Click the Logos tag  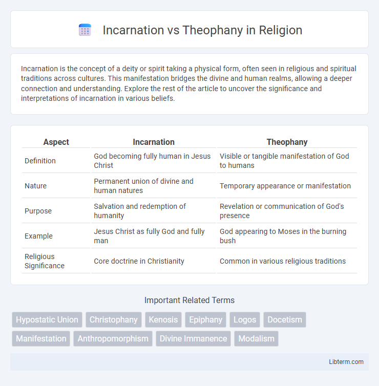click(x=245, y=319)
